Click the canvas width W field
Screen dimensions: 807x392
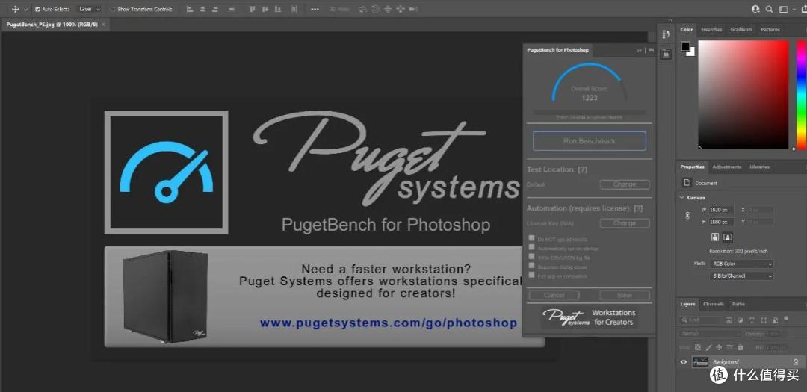[720, 210]
